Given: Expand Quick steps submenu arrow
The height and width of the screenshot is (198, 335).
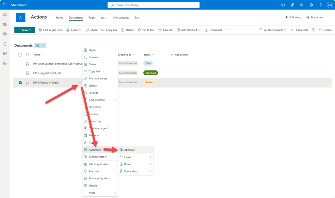Looking at the screenshot, I should point(150,171).
